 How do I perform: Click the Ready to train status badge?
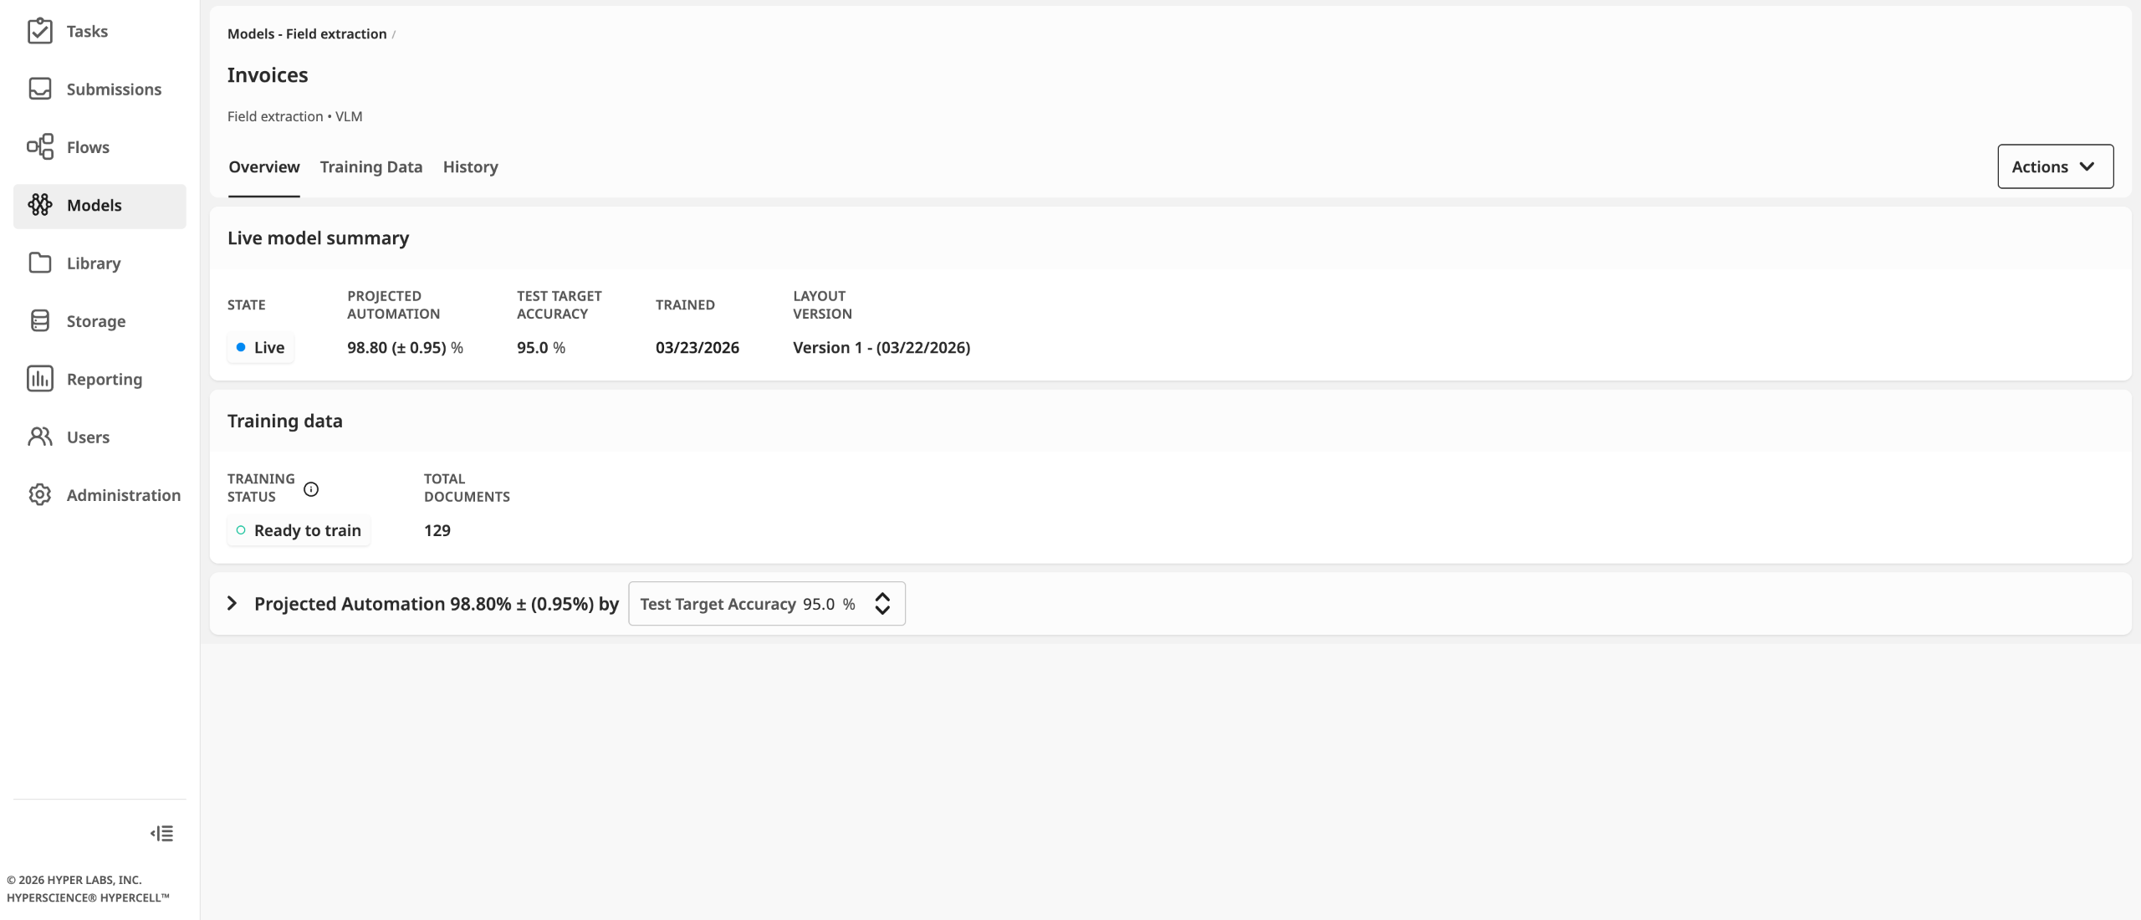299,531
